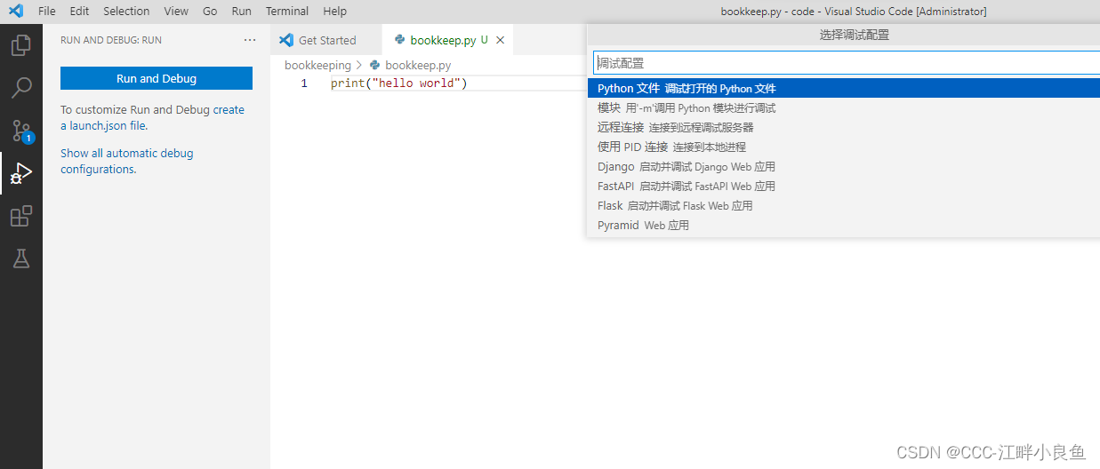Click line number 1 in the editor

(304, 83)
